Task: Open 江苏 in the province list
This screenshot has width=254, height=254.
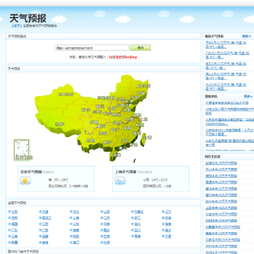Action: [107, 218]
